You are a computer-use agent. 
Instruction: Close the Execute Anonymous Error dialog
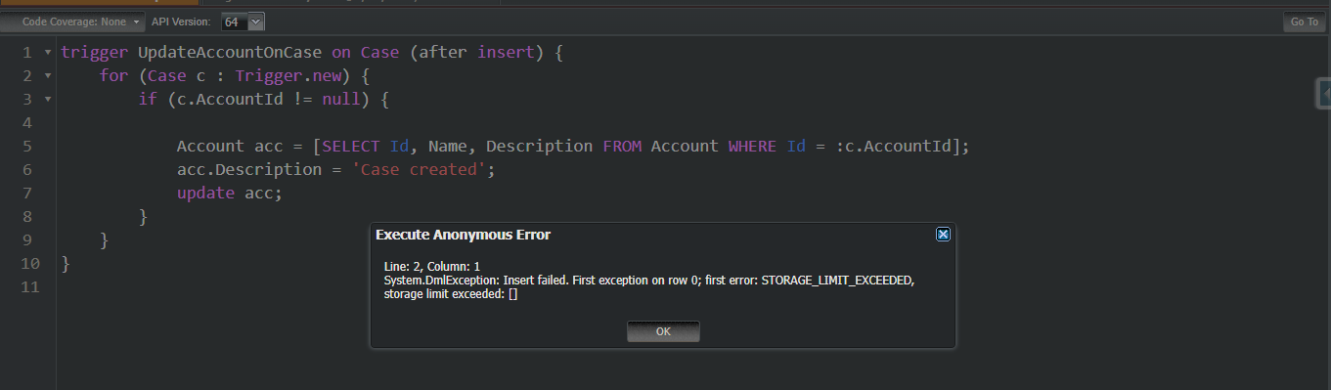943,235
